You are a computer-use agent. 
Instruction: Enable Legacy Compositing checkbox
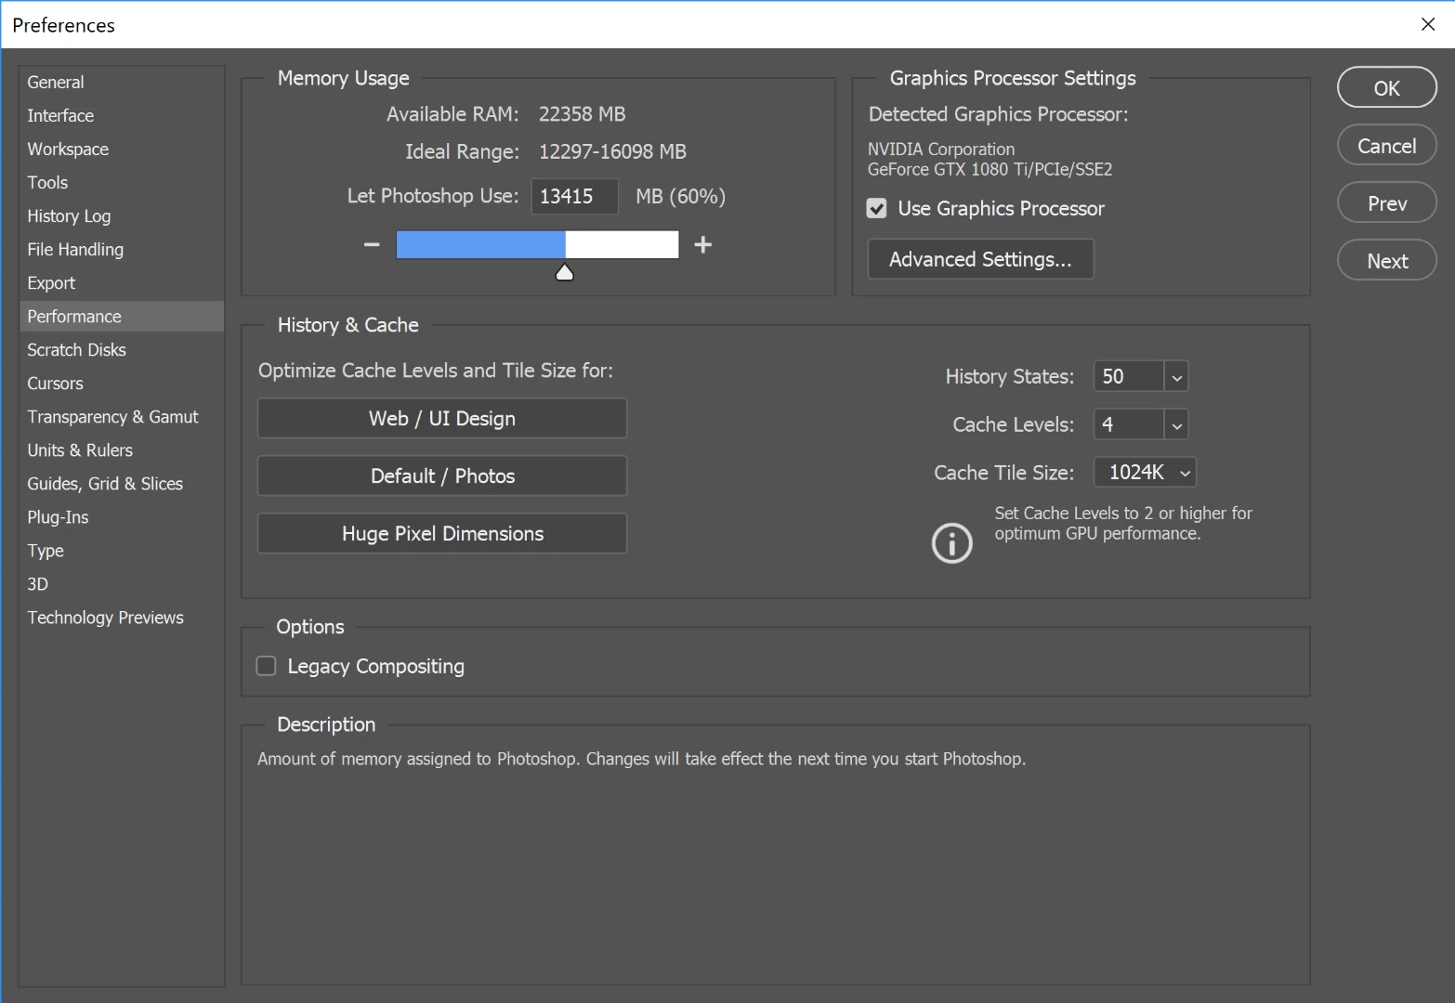click(x=267, y=666)
